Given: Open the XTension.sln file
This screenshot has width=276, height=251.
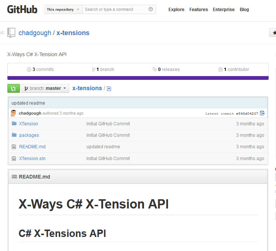Looking at the screenshot, I should click(x=32, y=159).
